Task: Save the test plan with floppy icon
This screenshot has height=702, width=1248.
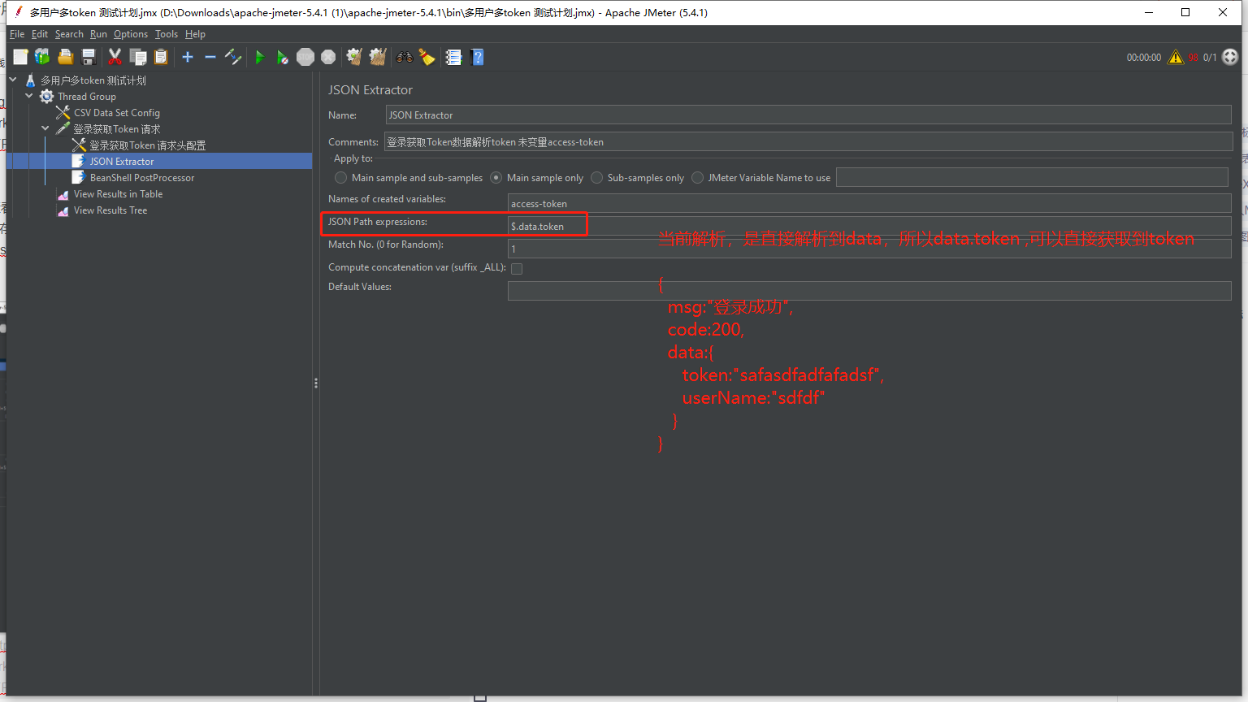Action: [x=89, y=57]
